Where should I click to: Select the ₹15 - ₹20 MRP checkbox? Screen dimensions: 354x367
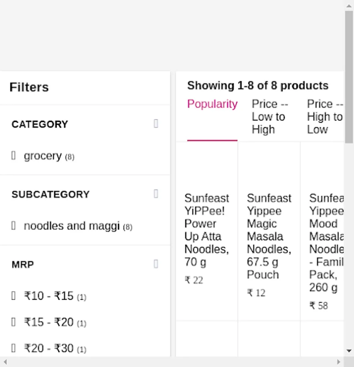[13, 322]
